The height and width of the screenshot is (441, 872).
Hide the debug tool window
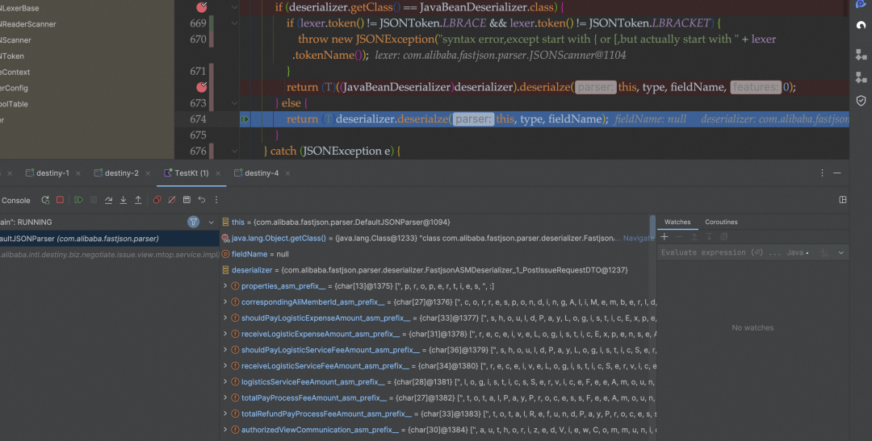coord(837,173)
